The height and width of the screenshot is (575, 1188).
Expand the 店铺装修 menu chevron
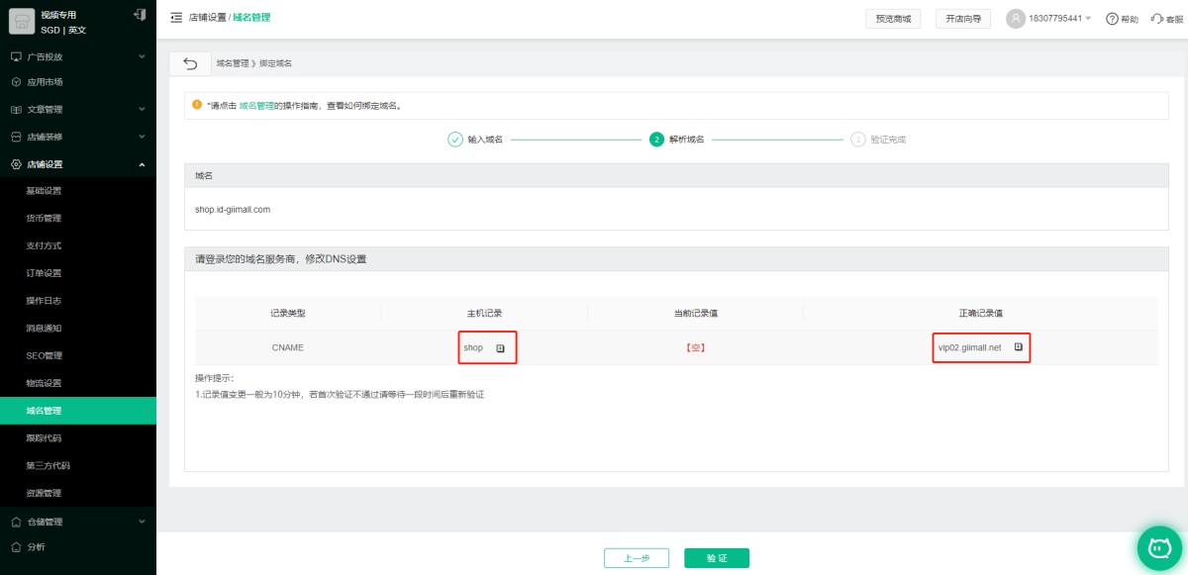[x=142, y=137]
